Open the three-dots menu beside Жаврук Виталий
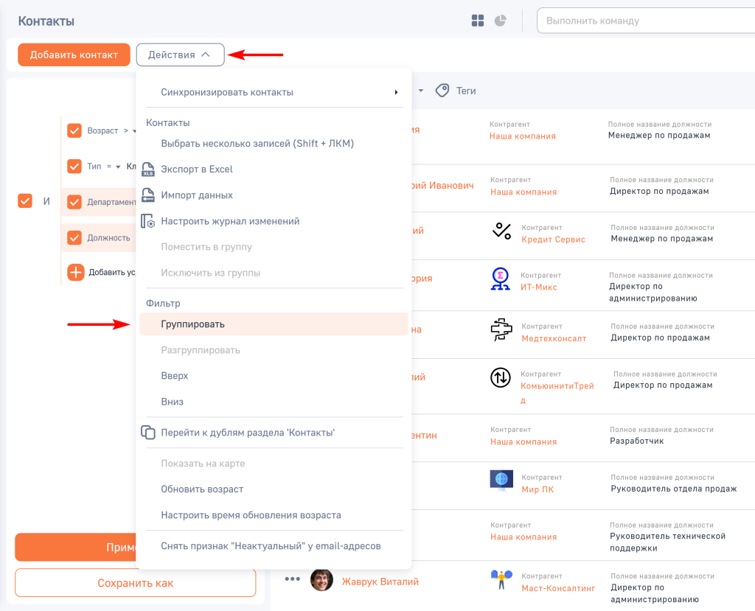The image size is (755, 611). pyautogui.click(x=293, y=579)
